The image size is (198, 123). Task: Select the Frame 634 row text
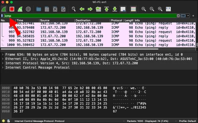click(94, 55)
